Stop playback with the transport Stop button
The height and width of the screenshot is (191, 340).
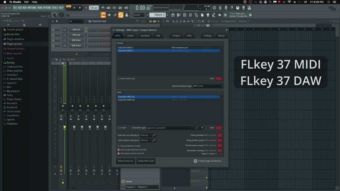(80, 8)
